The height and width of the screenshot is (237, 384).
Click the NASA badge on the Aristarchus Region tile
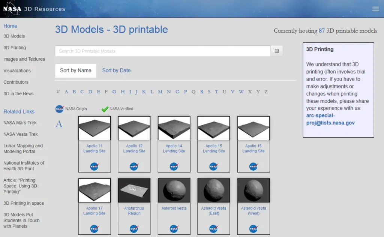click(134, 229)
